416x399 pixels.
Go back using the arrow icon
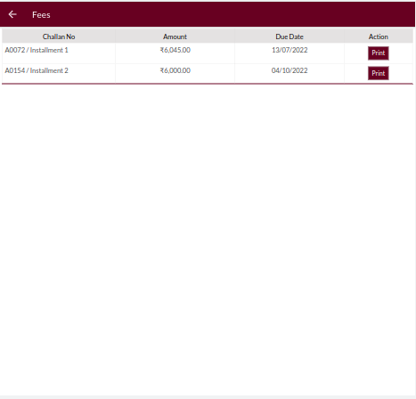(12, 14)
